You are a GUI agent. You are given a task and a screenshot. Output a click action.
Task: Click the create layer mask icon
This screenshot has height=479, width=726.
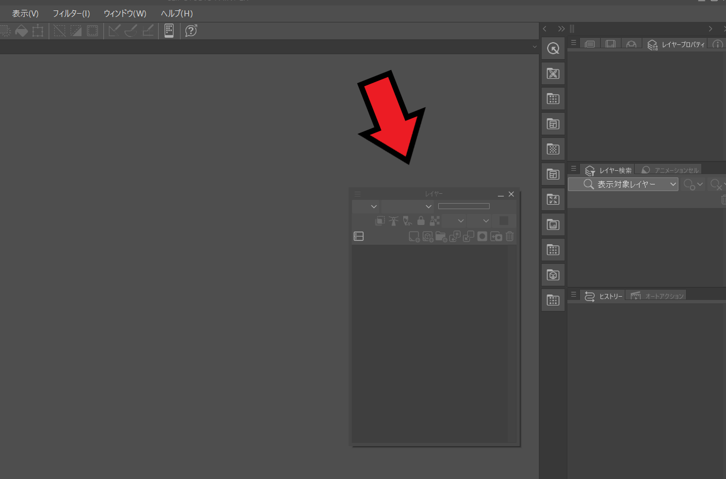point(482,236)
